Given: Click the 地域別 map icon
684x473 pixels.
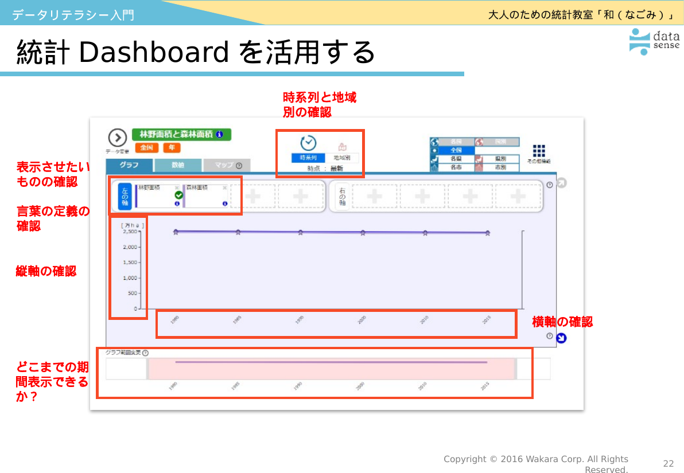Looking at the screenshot, I should [x=342, y=147].
